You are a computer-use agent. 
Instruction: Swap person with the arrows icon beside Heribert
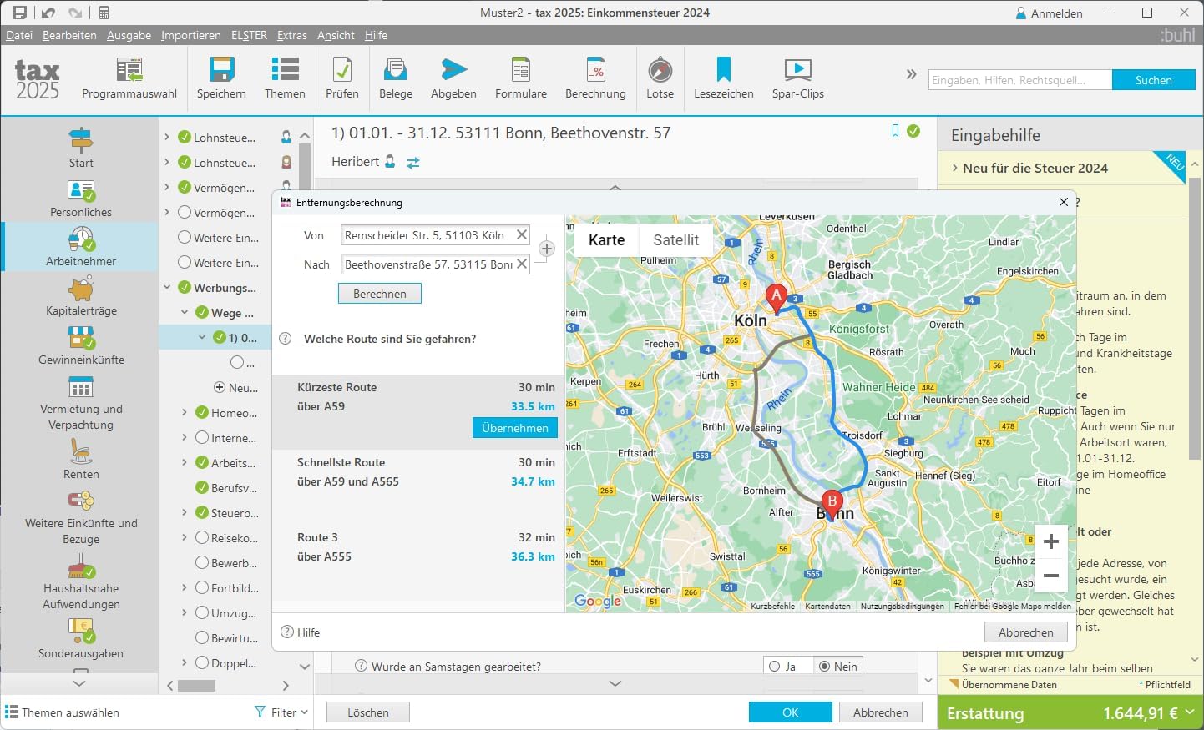(413, 163)
